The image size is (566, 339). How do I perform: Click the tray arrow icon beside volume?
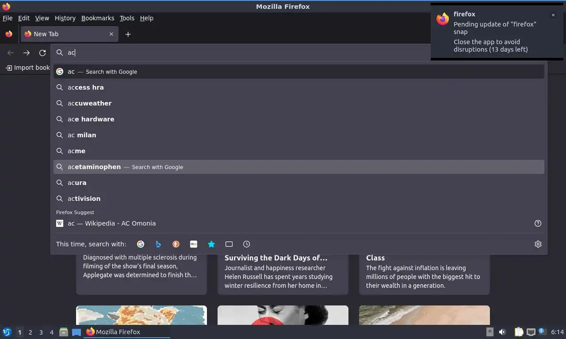(490, 332)
